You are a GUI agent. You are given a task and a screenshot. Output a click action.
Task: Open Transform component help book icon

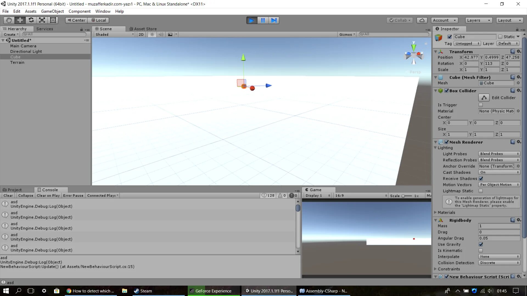(512, 52)
